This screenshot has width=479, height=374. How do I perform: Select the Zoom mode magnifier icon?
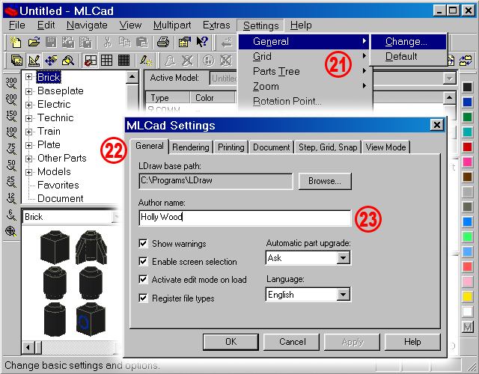point(68,61)
